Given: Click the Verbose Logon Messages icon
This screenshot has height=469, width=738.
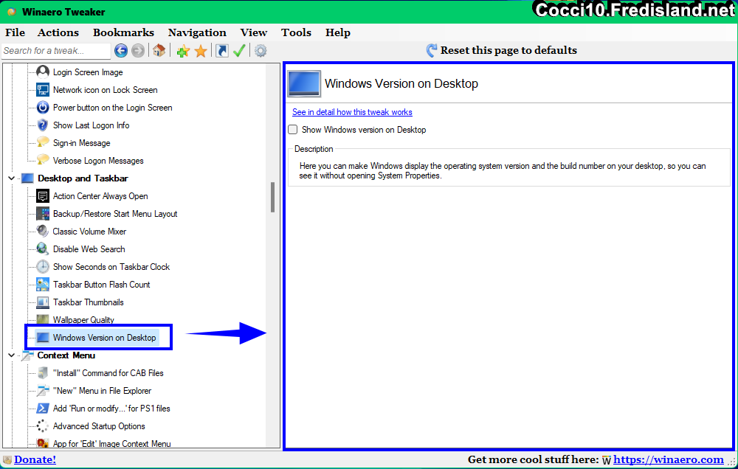Looking at the screenshot, I should (43, 160).
